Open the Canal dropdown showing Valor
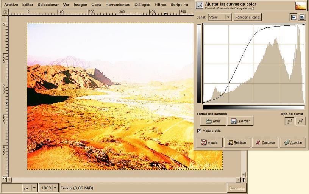309x194 pixels. (220, 17)
